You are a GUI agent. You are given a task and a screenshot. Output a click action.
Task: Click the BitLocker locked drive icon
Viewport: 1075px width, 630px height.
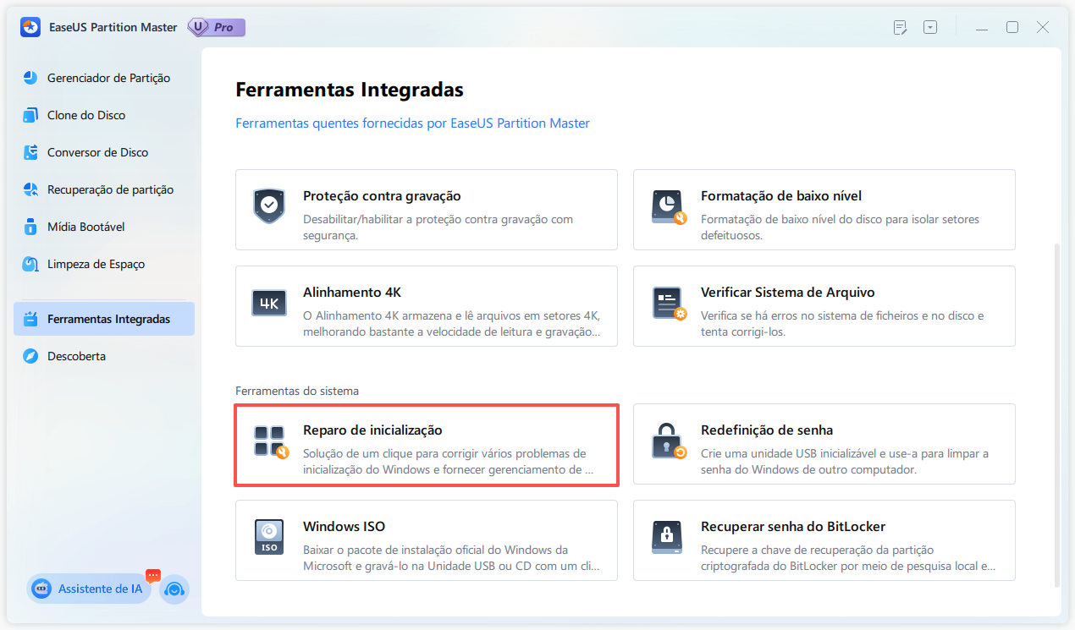click(x=667, y=537)
